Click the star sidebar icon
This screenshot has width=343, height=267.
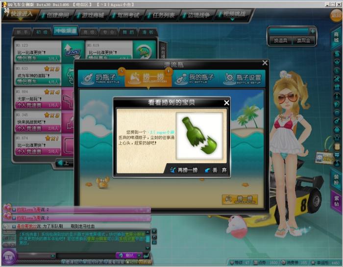coord(337,138)
